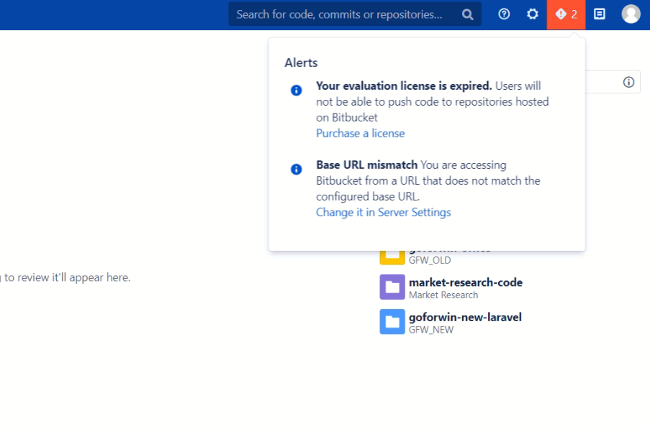
Task: Click 'Your evaluation license is expired.' text
Action: click(404, 86)
